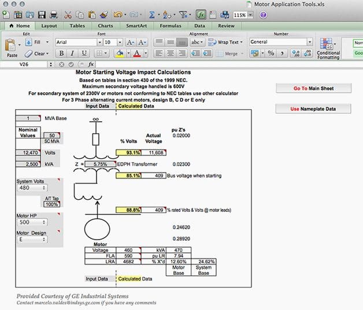Switch to the Formulas ribbon tab
Screen dimensions: 363x310
click(x=170, y=26)
